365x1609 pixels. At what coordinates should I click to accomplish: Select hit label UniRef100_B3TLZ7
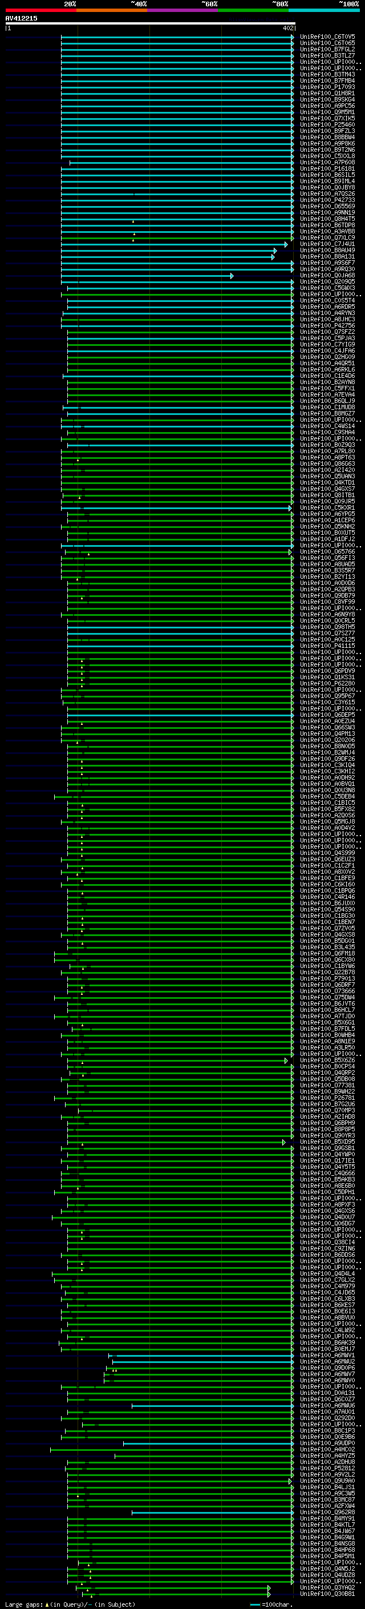click(327, 55)
